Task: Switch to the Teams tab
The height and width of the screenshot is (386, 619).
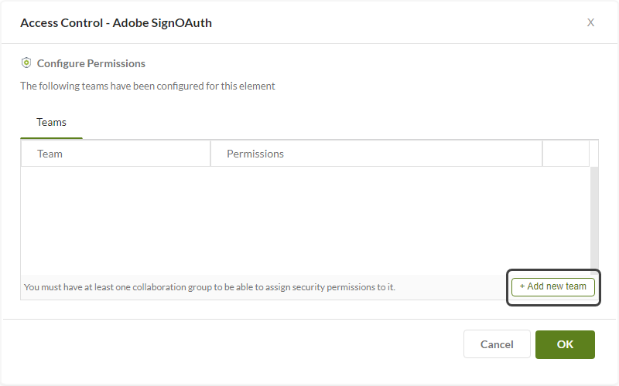Action: (52, 123)
